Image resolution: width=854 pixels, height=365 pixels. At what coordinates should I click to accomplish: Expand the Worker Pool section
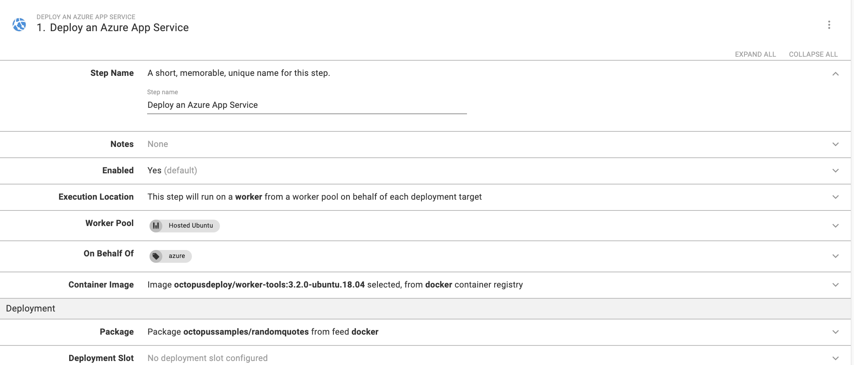coord(835,225)
